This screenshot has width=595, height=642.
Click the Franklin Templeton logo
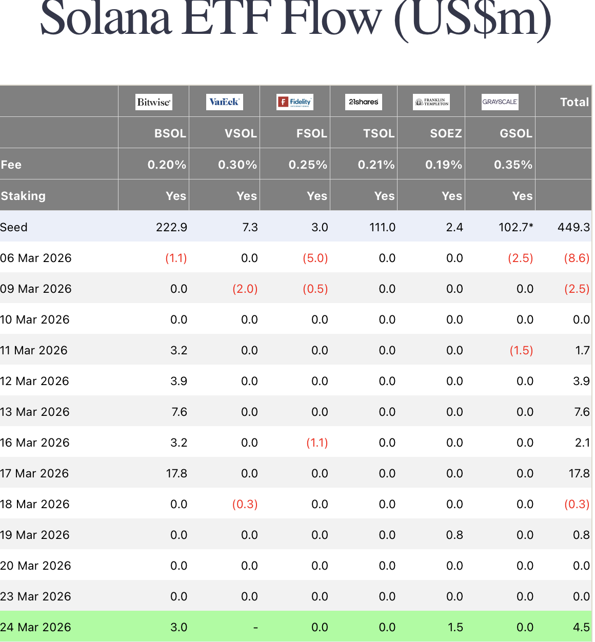point(431,102)
